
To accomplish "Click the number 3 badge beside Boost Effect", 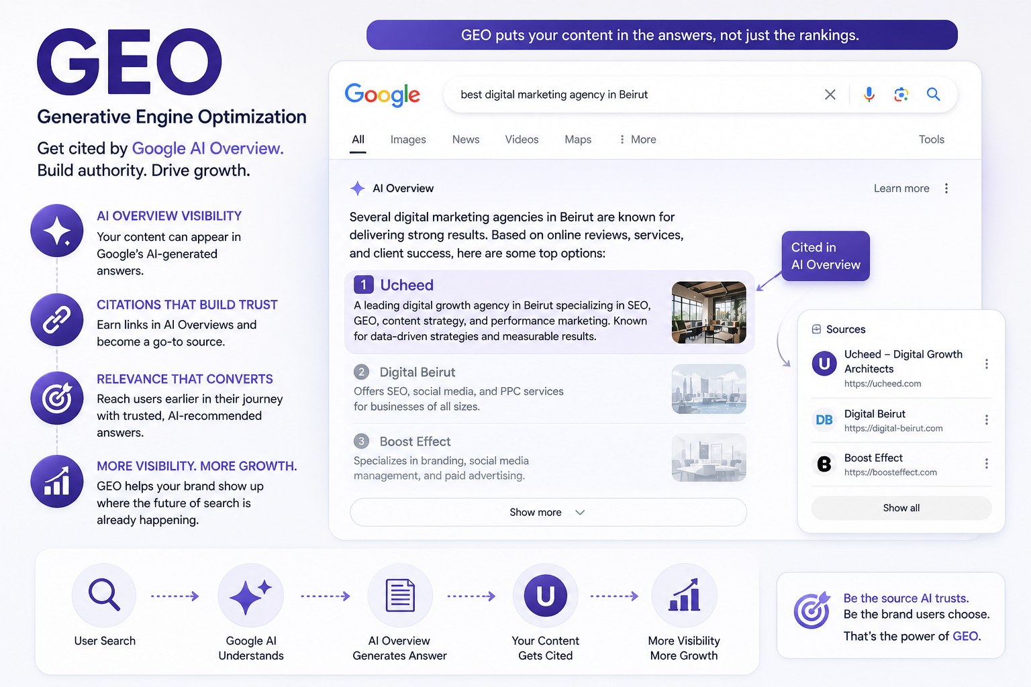I will click(362, 441).
